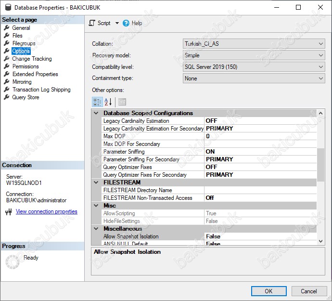Click the Change Tracking wrench icon
The width and height of the screenshot is (332, 301).
pos(7,58)
